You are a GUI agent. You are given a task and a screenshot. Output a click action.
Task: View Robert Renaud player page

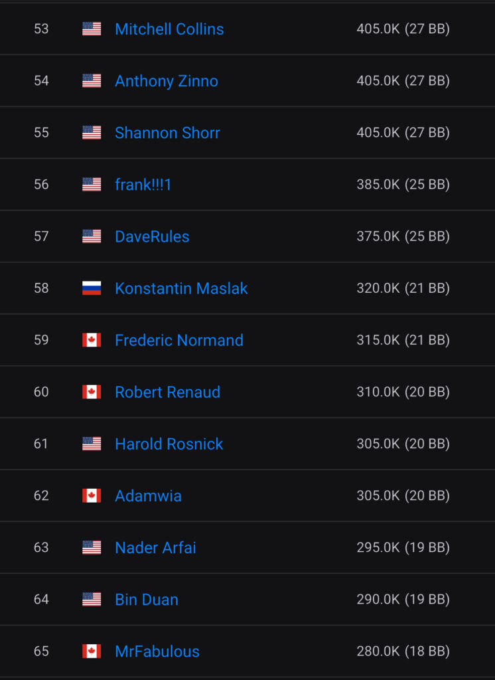(x=167, y=392)
